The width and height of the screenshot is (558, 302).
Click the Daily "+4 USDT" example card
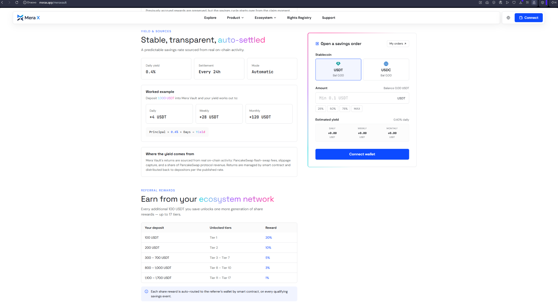point(169,114)
